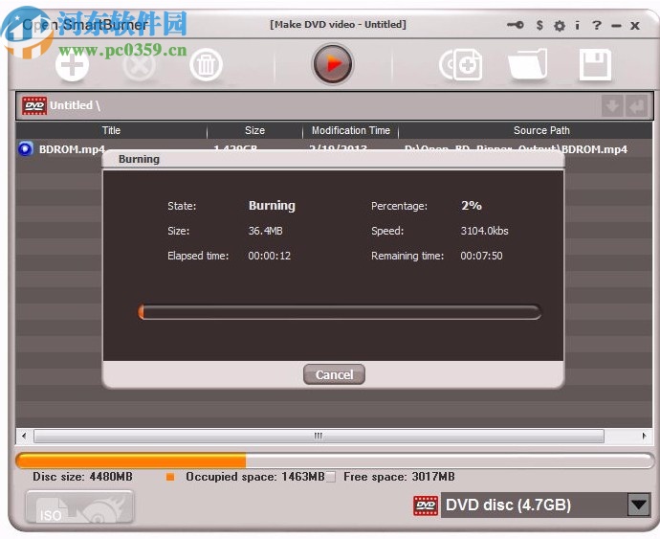Open settings with the gear icon
The height and width of the screenshot is (539, 660).
[x=560, y=26]
